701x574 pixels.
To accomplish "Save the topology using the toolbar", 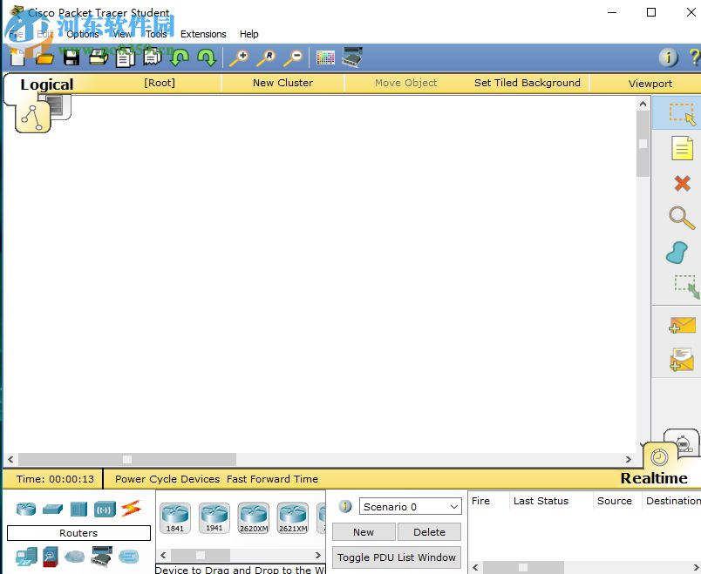I will point(71,57).
